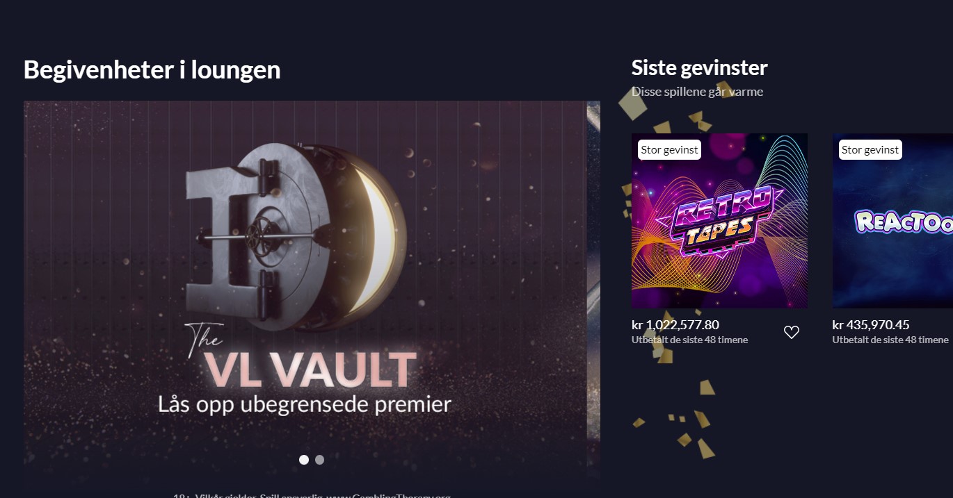The image size is (953, 498).
Task: Click the Disse spillene går varme subtitle
Action: click(697, 92)
